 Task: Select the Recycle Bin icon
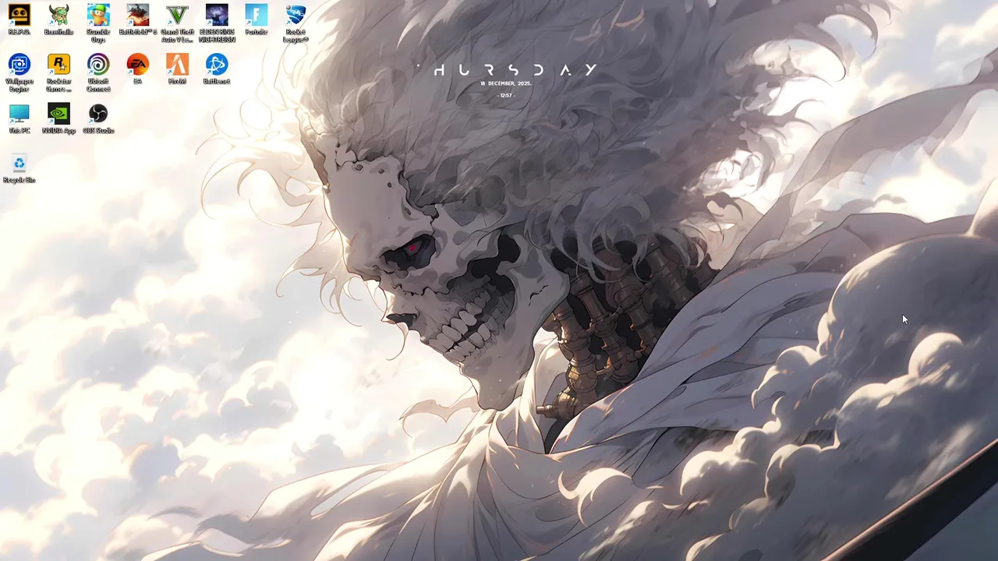point(19,168)
